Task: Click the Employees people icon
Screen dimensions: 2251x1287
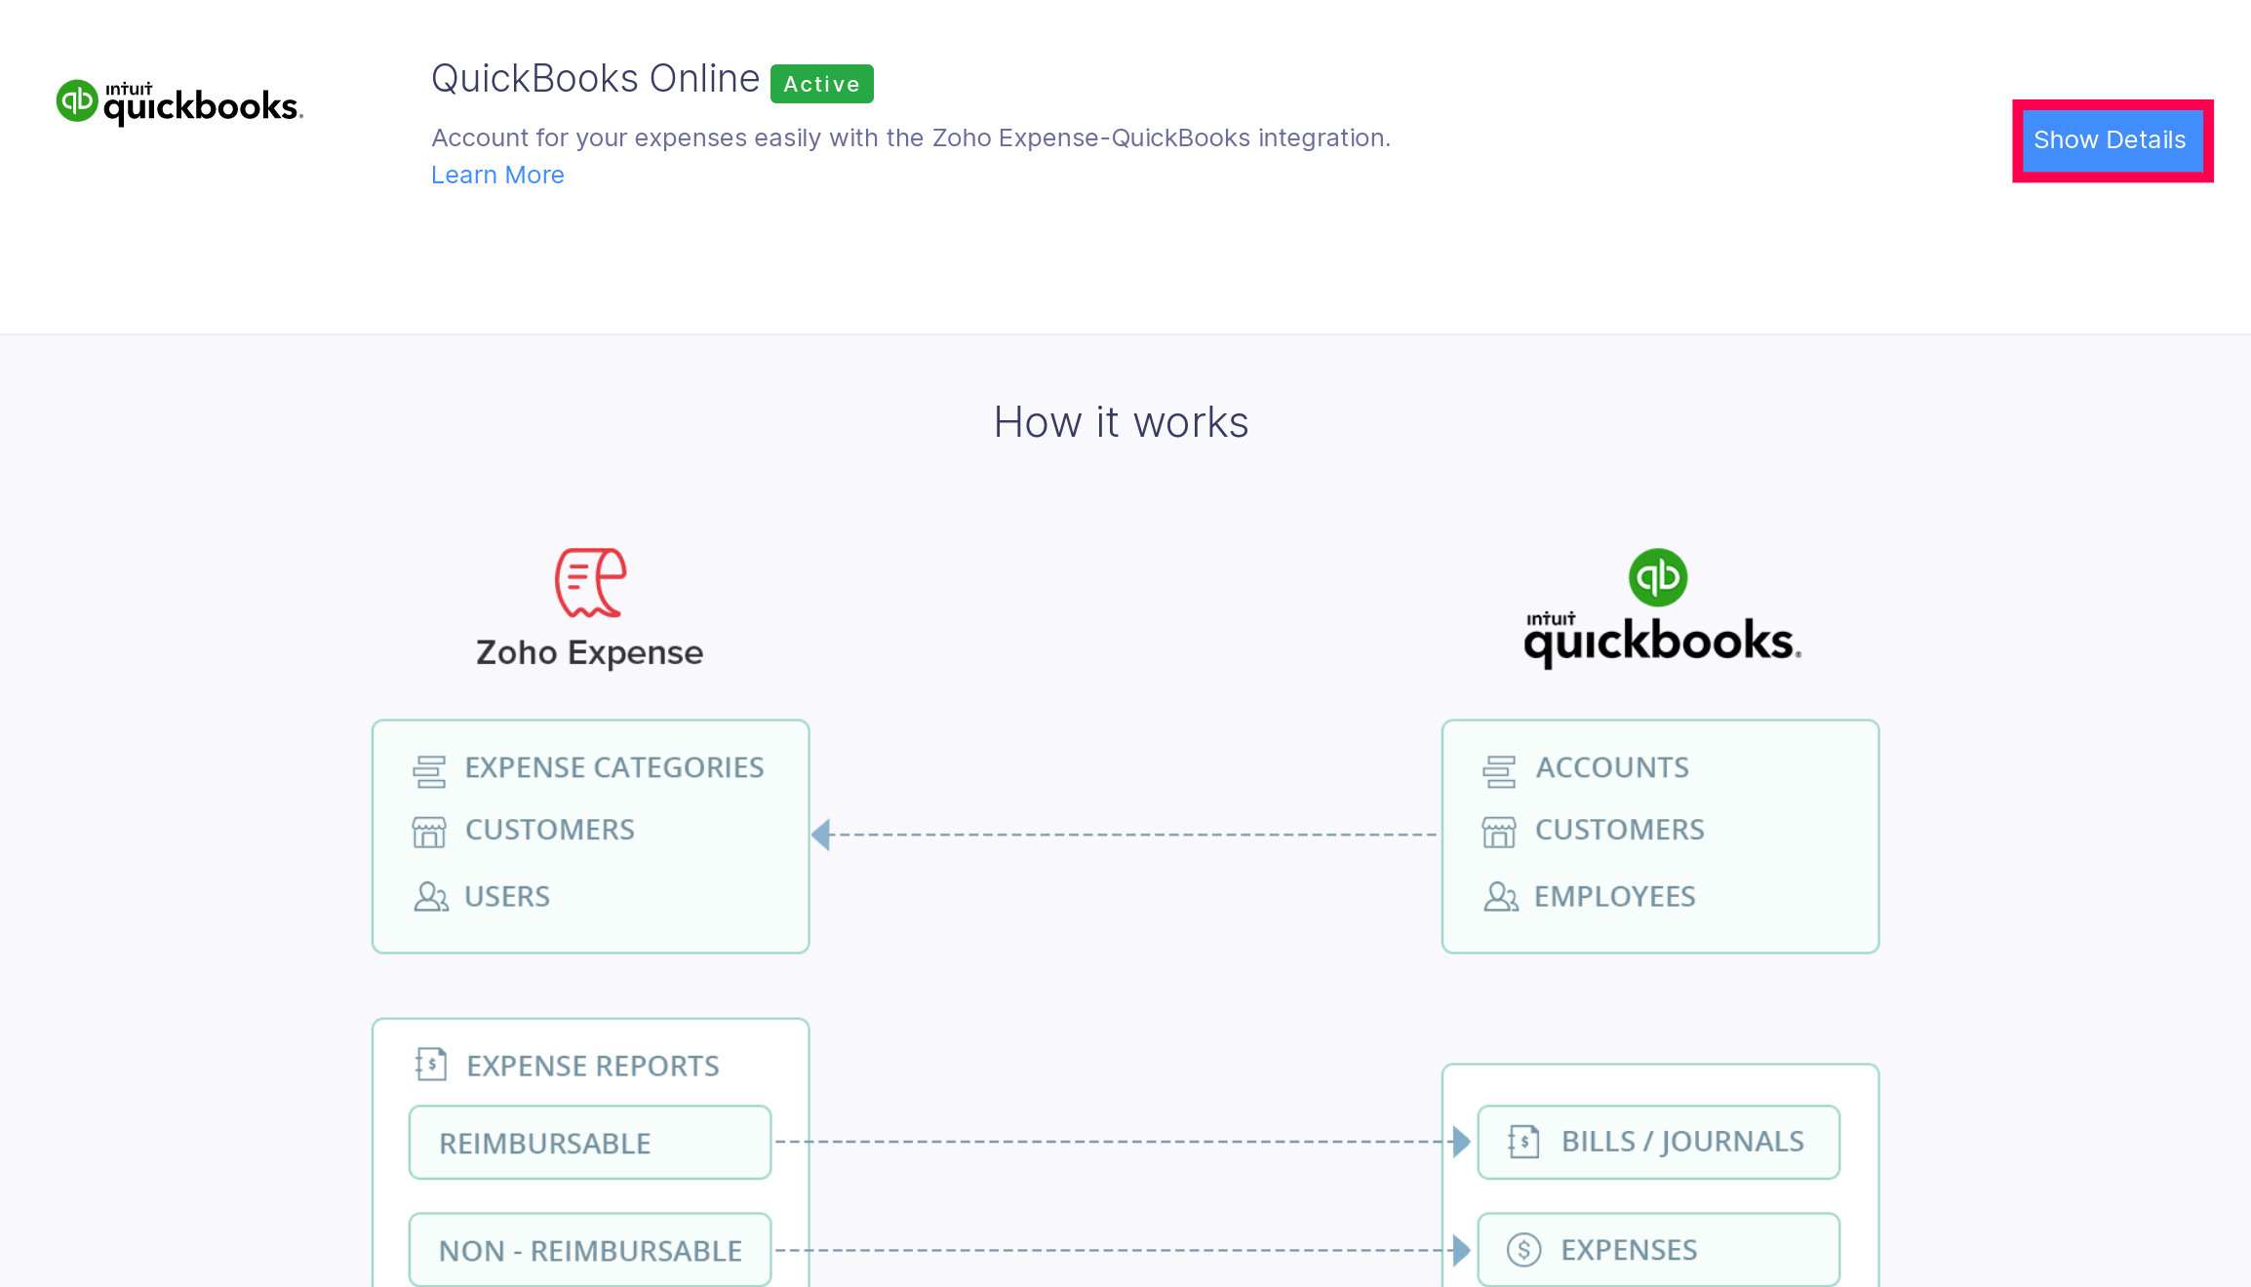Action: (1500, 897)
